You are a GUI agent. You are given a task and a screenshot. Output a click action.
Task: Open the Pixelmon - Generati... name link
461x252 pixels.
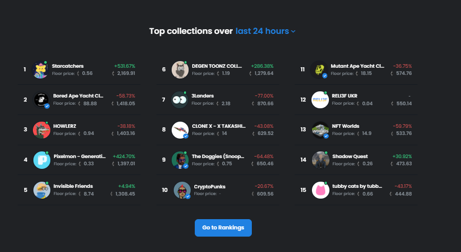click(80, 156)
